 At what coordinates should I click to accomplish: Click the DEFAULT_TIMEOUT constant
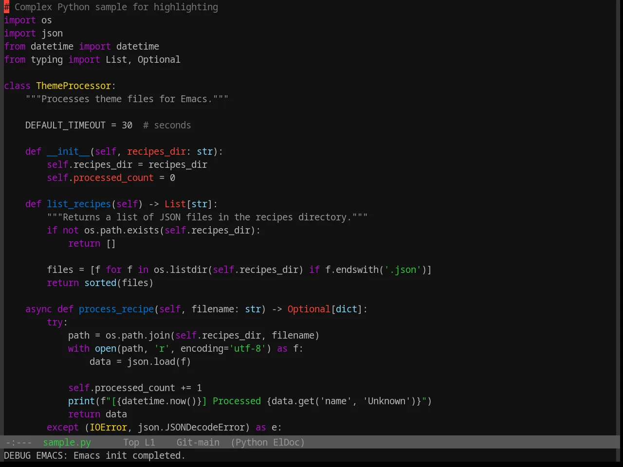[65, 125]
